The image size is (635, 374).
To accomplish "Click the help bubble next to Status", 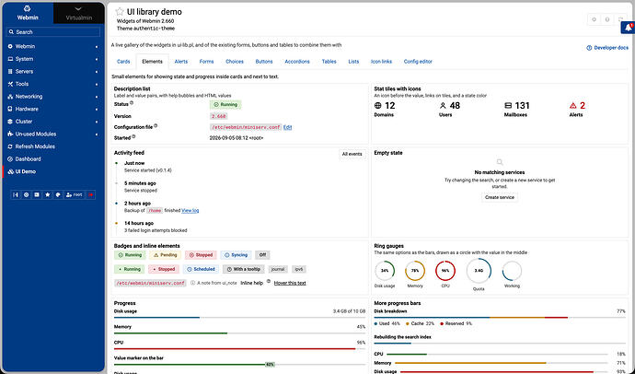I will click(x=132, y=103).
